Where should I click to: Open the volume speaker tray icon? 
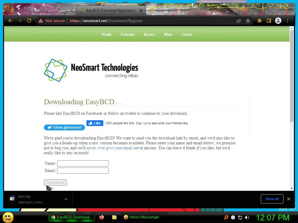click(x=247, y=217)
